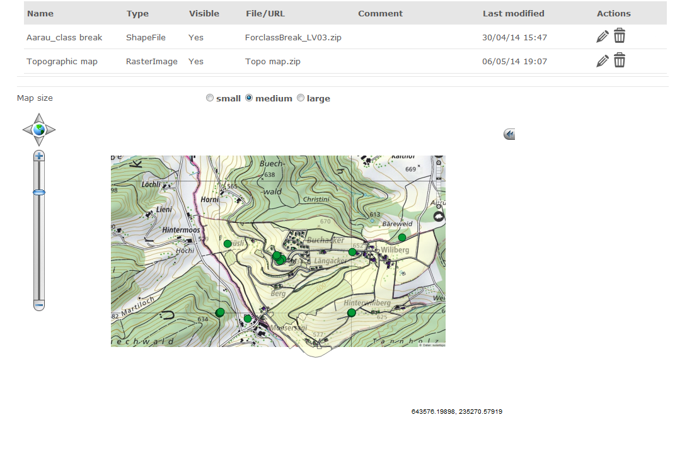The image size is (687, 461).
Task: Select the small map size
Action: (209, 98)
